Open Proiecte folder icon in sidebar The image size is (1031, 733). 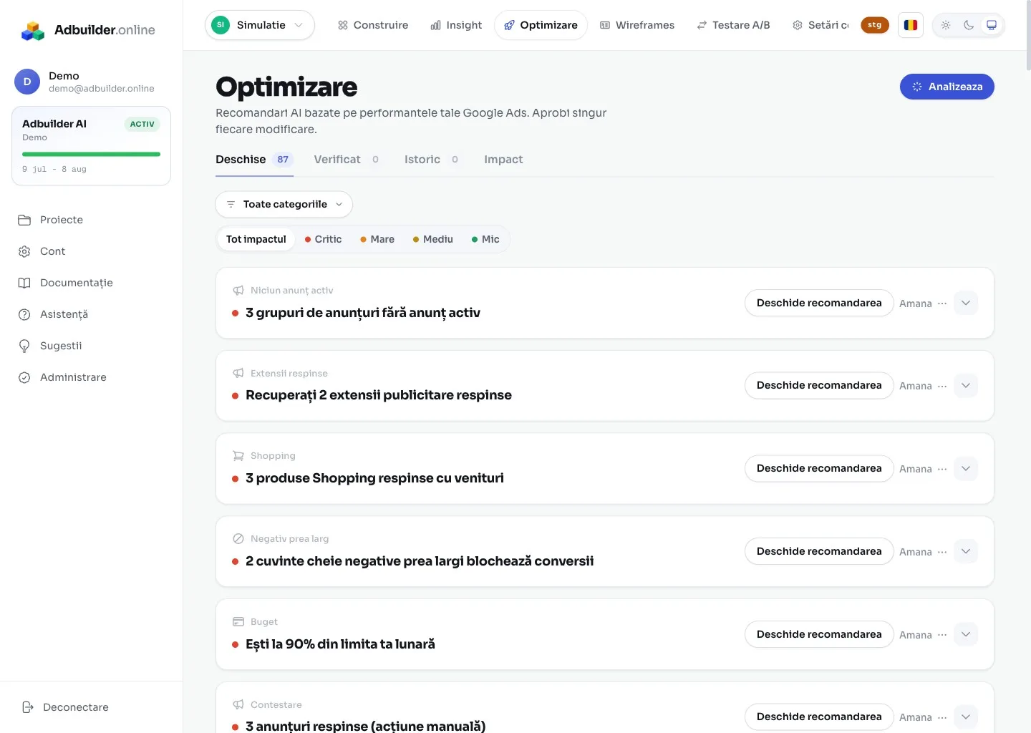(24, 220)
